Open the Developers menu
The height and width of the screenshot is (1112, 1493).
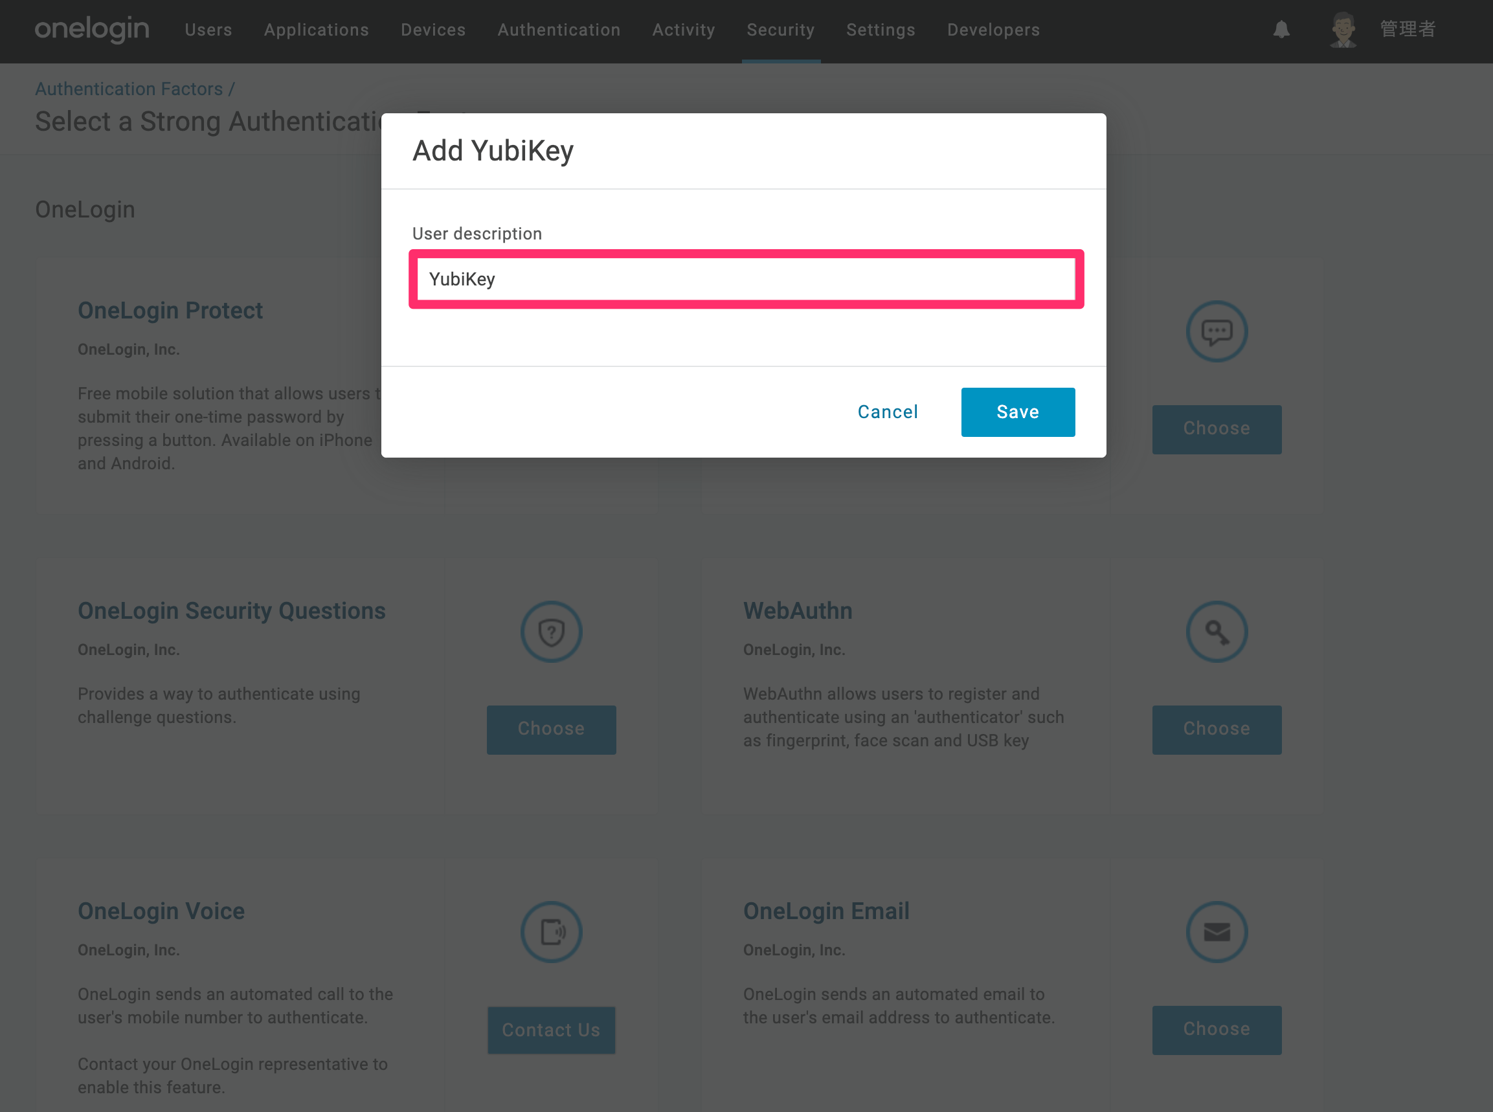(994, 30)
